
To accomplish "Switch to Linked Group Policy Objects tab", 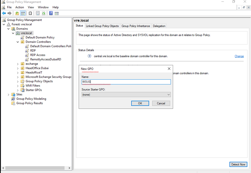I will (x=102, y=26).
